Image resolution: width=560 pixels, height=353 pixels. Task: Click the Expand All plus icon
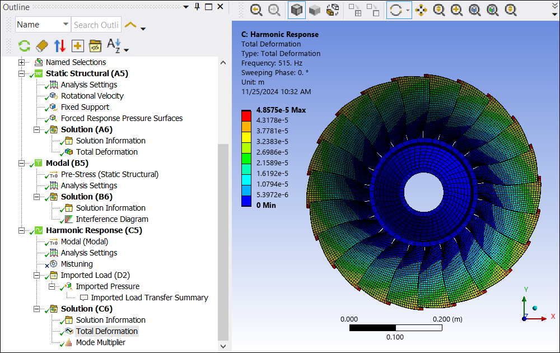(77, 46)
